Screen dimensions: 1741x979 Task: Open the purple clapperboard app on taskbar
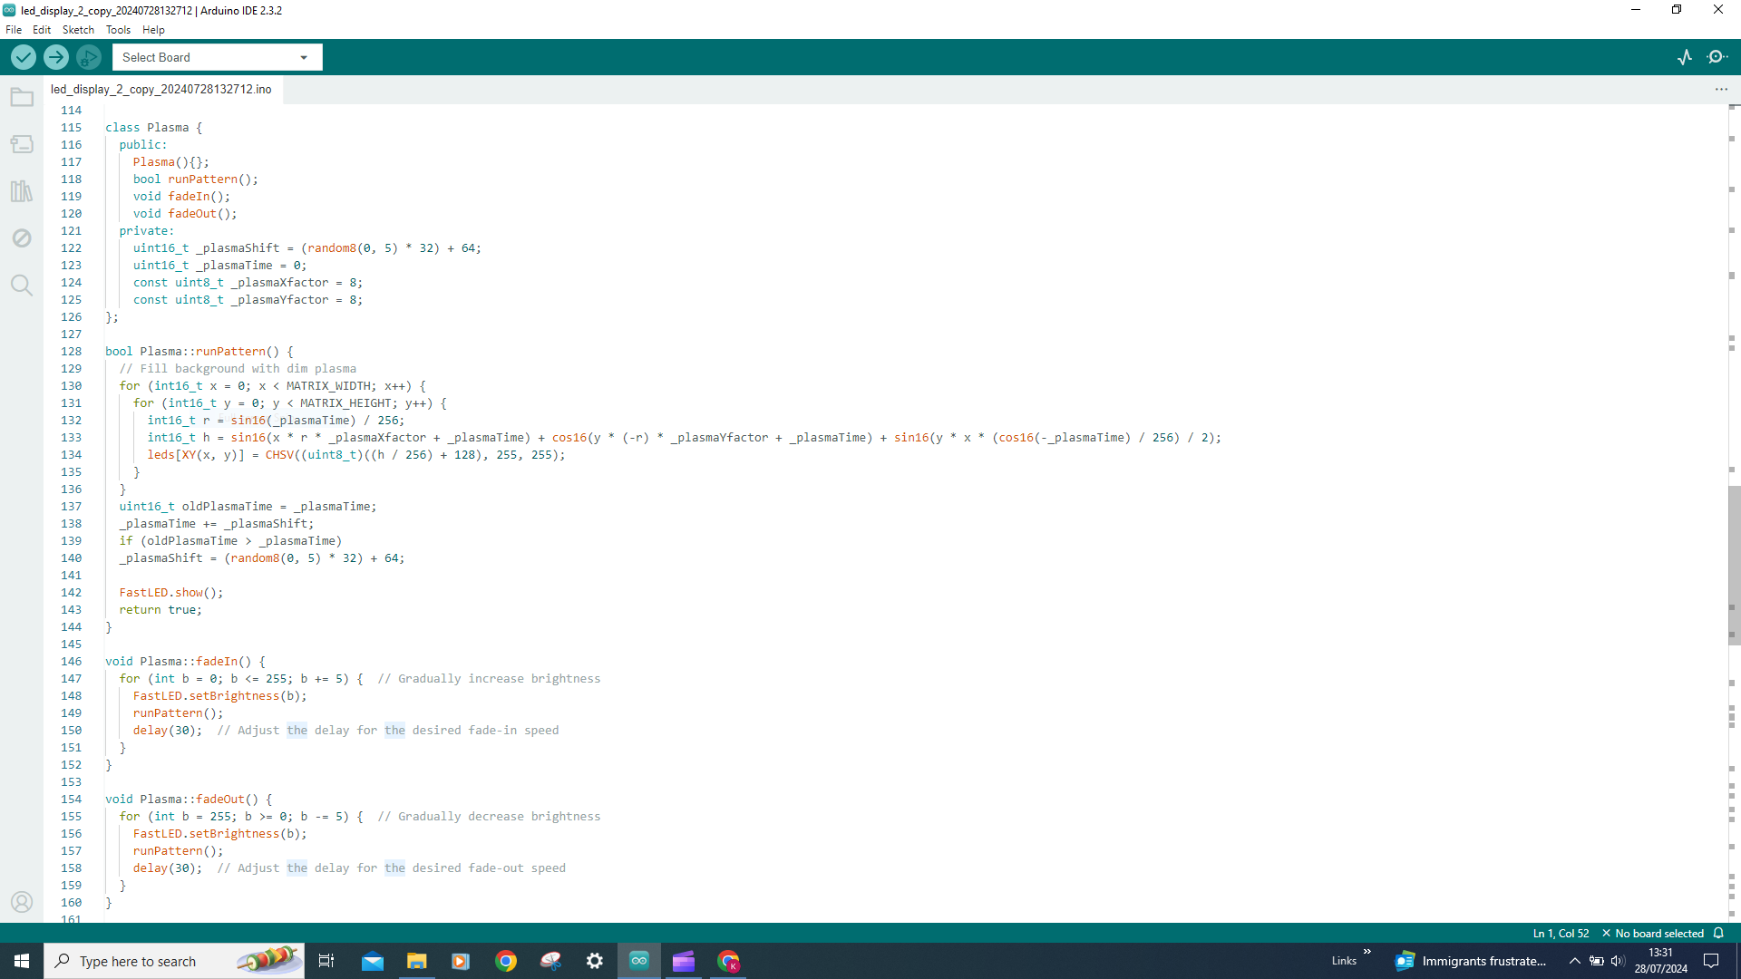pos(684,961)
